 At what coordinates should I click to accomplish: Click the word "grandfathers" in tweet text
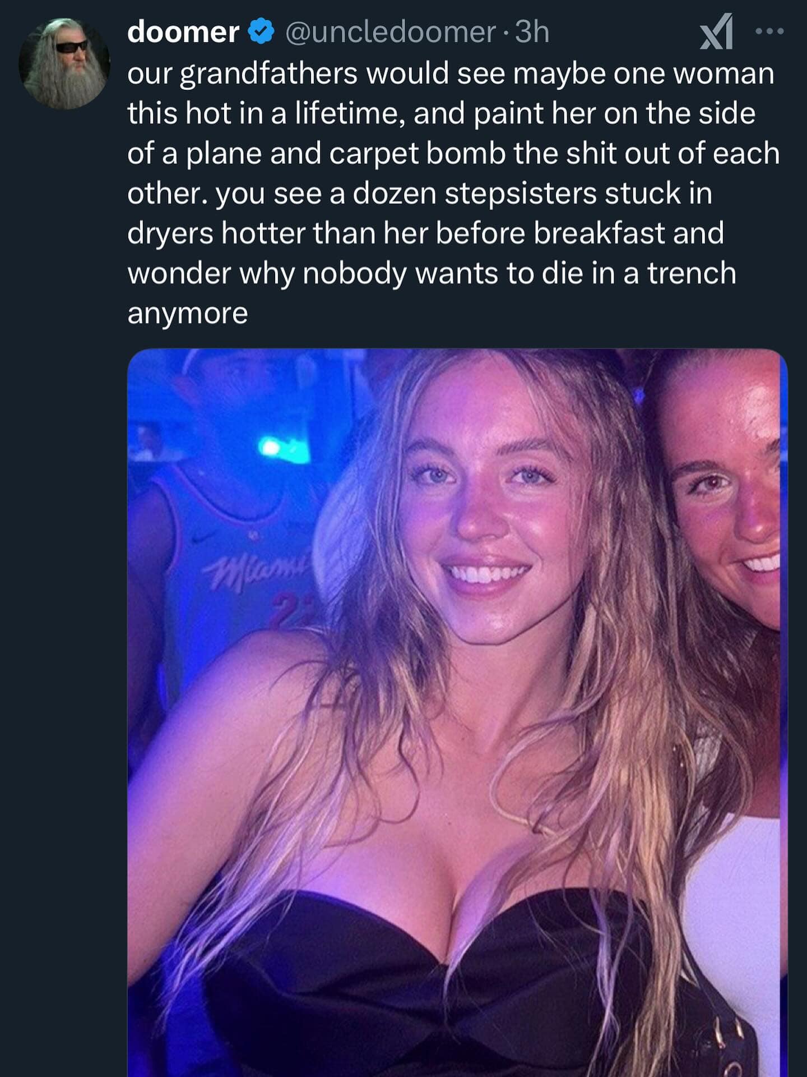point(268,74)
